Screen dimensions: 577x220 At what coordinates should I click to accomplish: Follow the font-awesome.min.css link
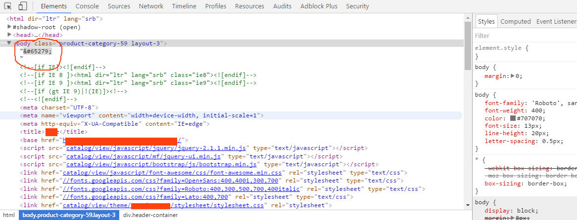tap(172, 172)
